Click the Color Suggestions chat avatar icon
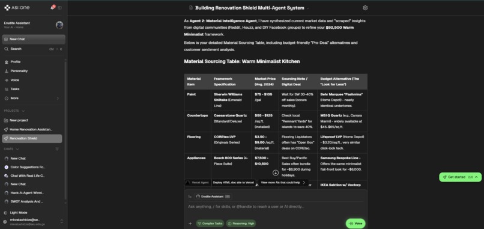 [x=6, y=167]
